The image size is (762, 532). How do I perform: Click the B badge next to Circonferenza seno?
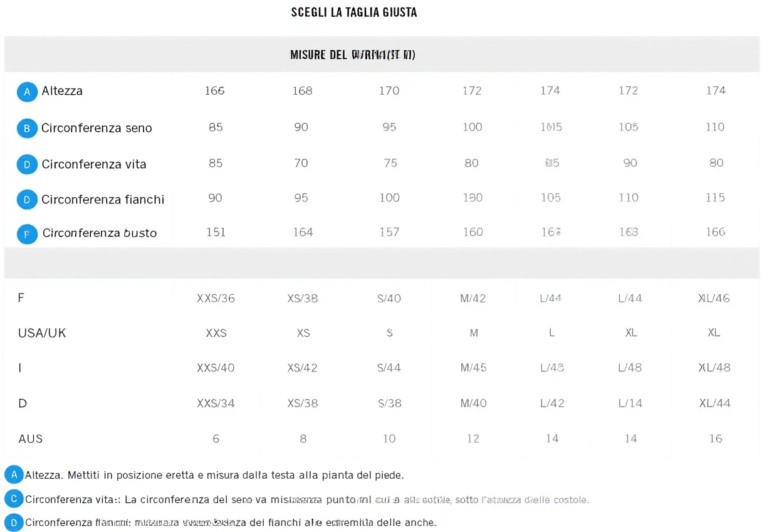tap(27, 129)
